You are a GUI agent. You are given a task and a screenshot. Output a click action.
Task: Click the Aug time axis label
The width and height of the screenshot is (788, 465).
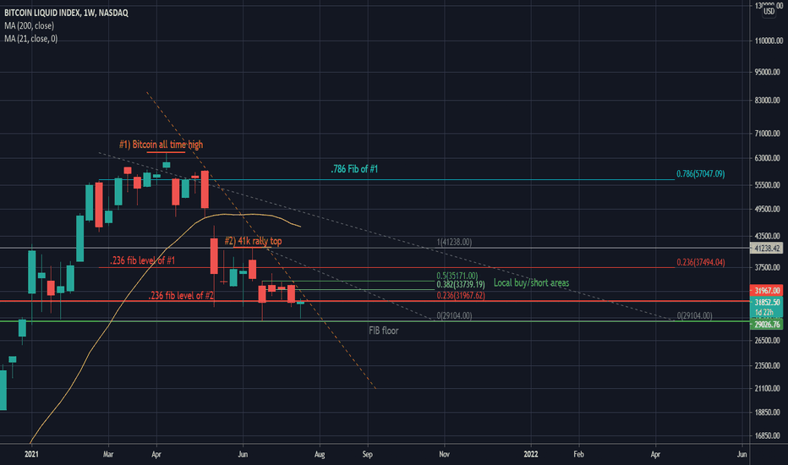click(x=320, y=454)
